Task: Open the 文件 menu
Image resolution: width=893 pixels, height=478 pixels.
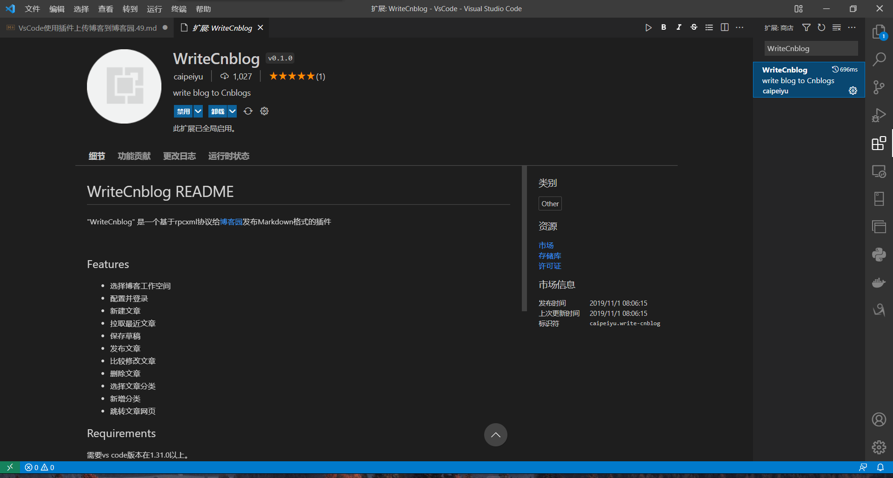Action: click(x=33, y=9)
